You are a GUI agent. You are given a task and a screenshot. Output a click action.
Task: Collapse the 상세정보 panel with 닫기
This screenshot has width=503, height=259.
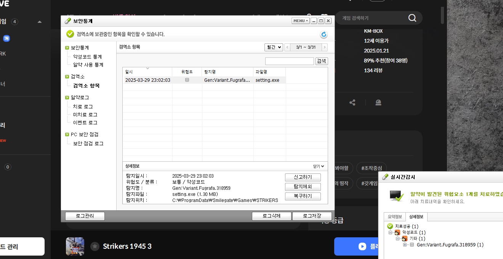coord(318,166)
